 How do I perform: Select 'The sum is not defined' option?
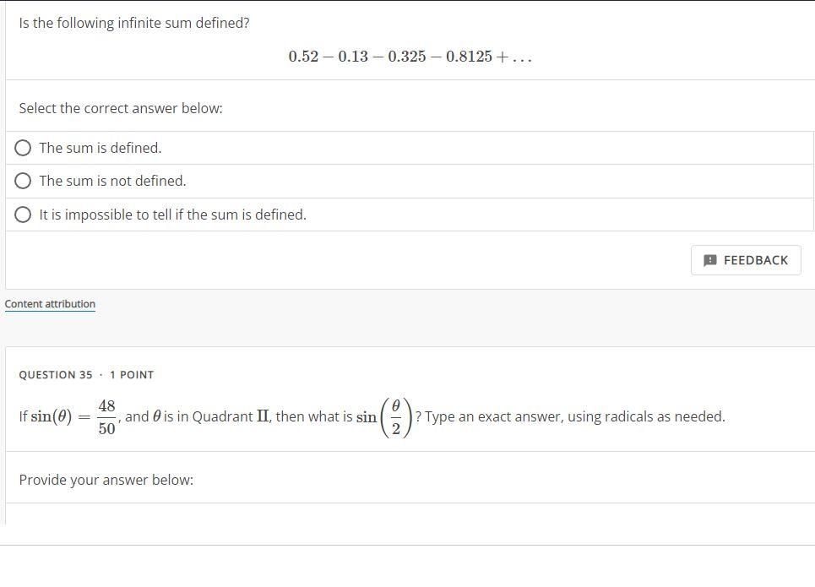(23, 180)
